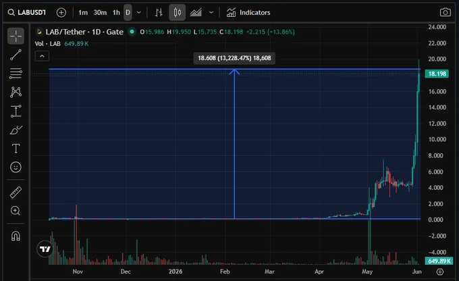Screen dimensions: 459x281
Task: Toggle magnet mode
Action: (16, 236)
